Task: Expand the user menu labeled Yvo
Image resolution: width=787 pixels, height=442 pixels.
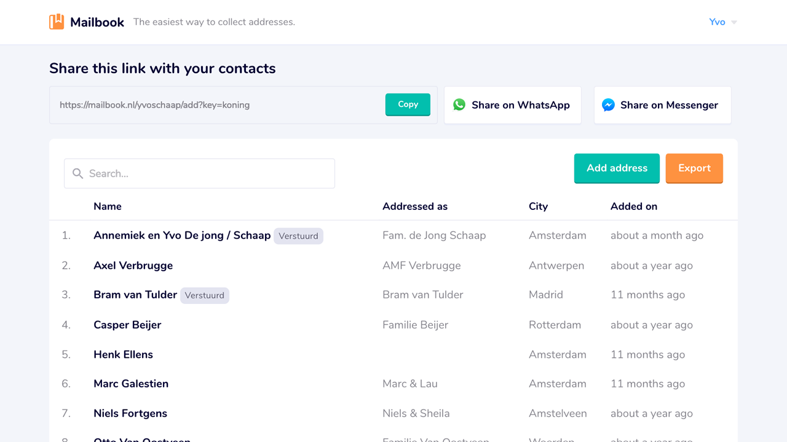Action: tap(718, 22)
